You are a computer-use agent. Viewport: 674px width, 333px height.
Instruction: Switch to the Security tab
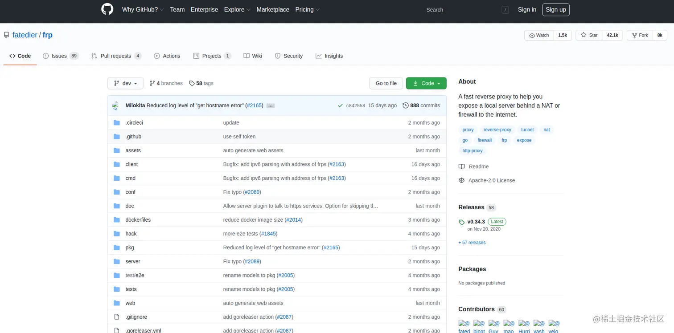click(x=288, y=56)
